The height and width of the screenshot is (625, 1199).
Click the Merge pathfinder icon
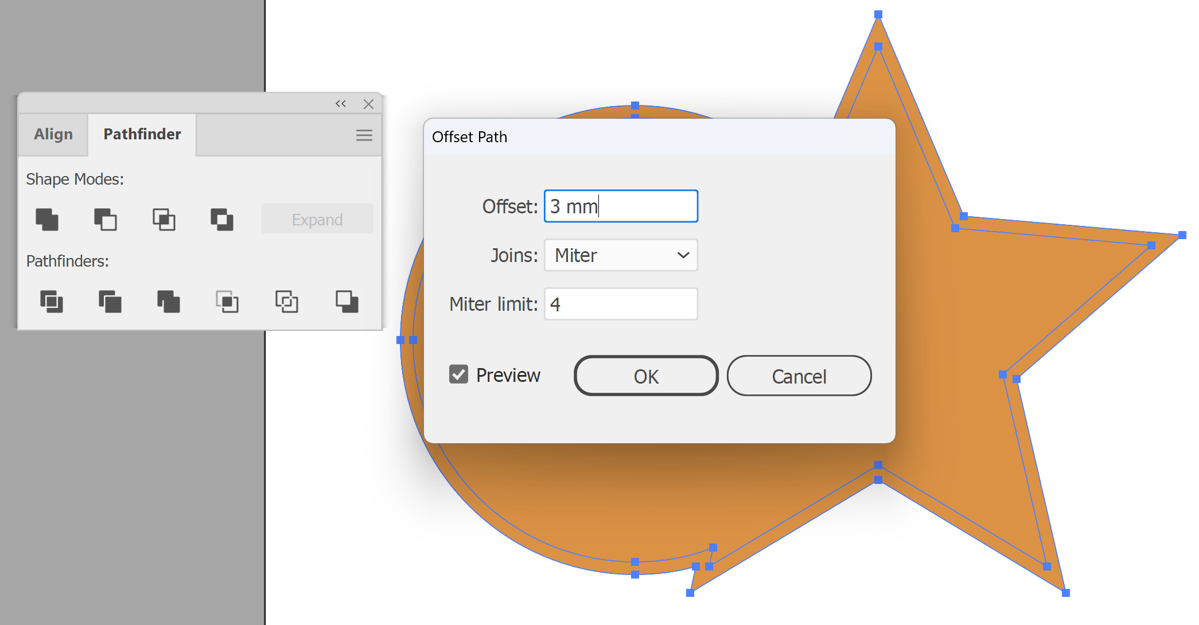coord(169,302)
